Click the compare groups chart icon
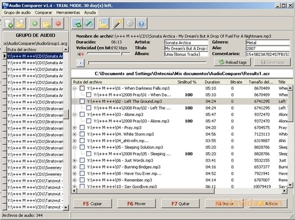Screen dimensions: 295x220 tap(89, 24)
